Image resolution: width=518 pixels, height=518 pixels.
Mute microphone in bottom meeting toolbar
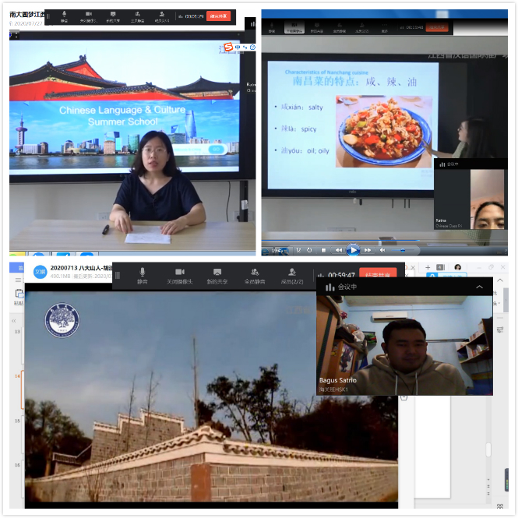pyautogui.click(x=143, y=276)
